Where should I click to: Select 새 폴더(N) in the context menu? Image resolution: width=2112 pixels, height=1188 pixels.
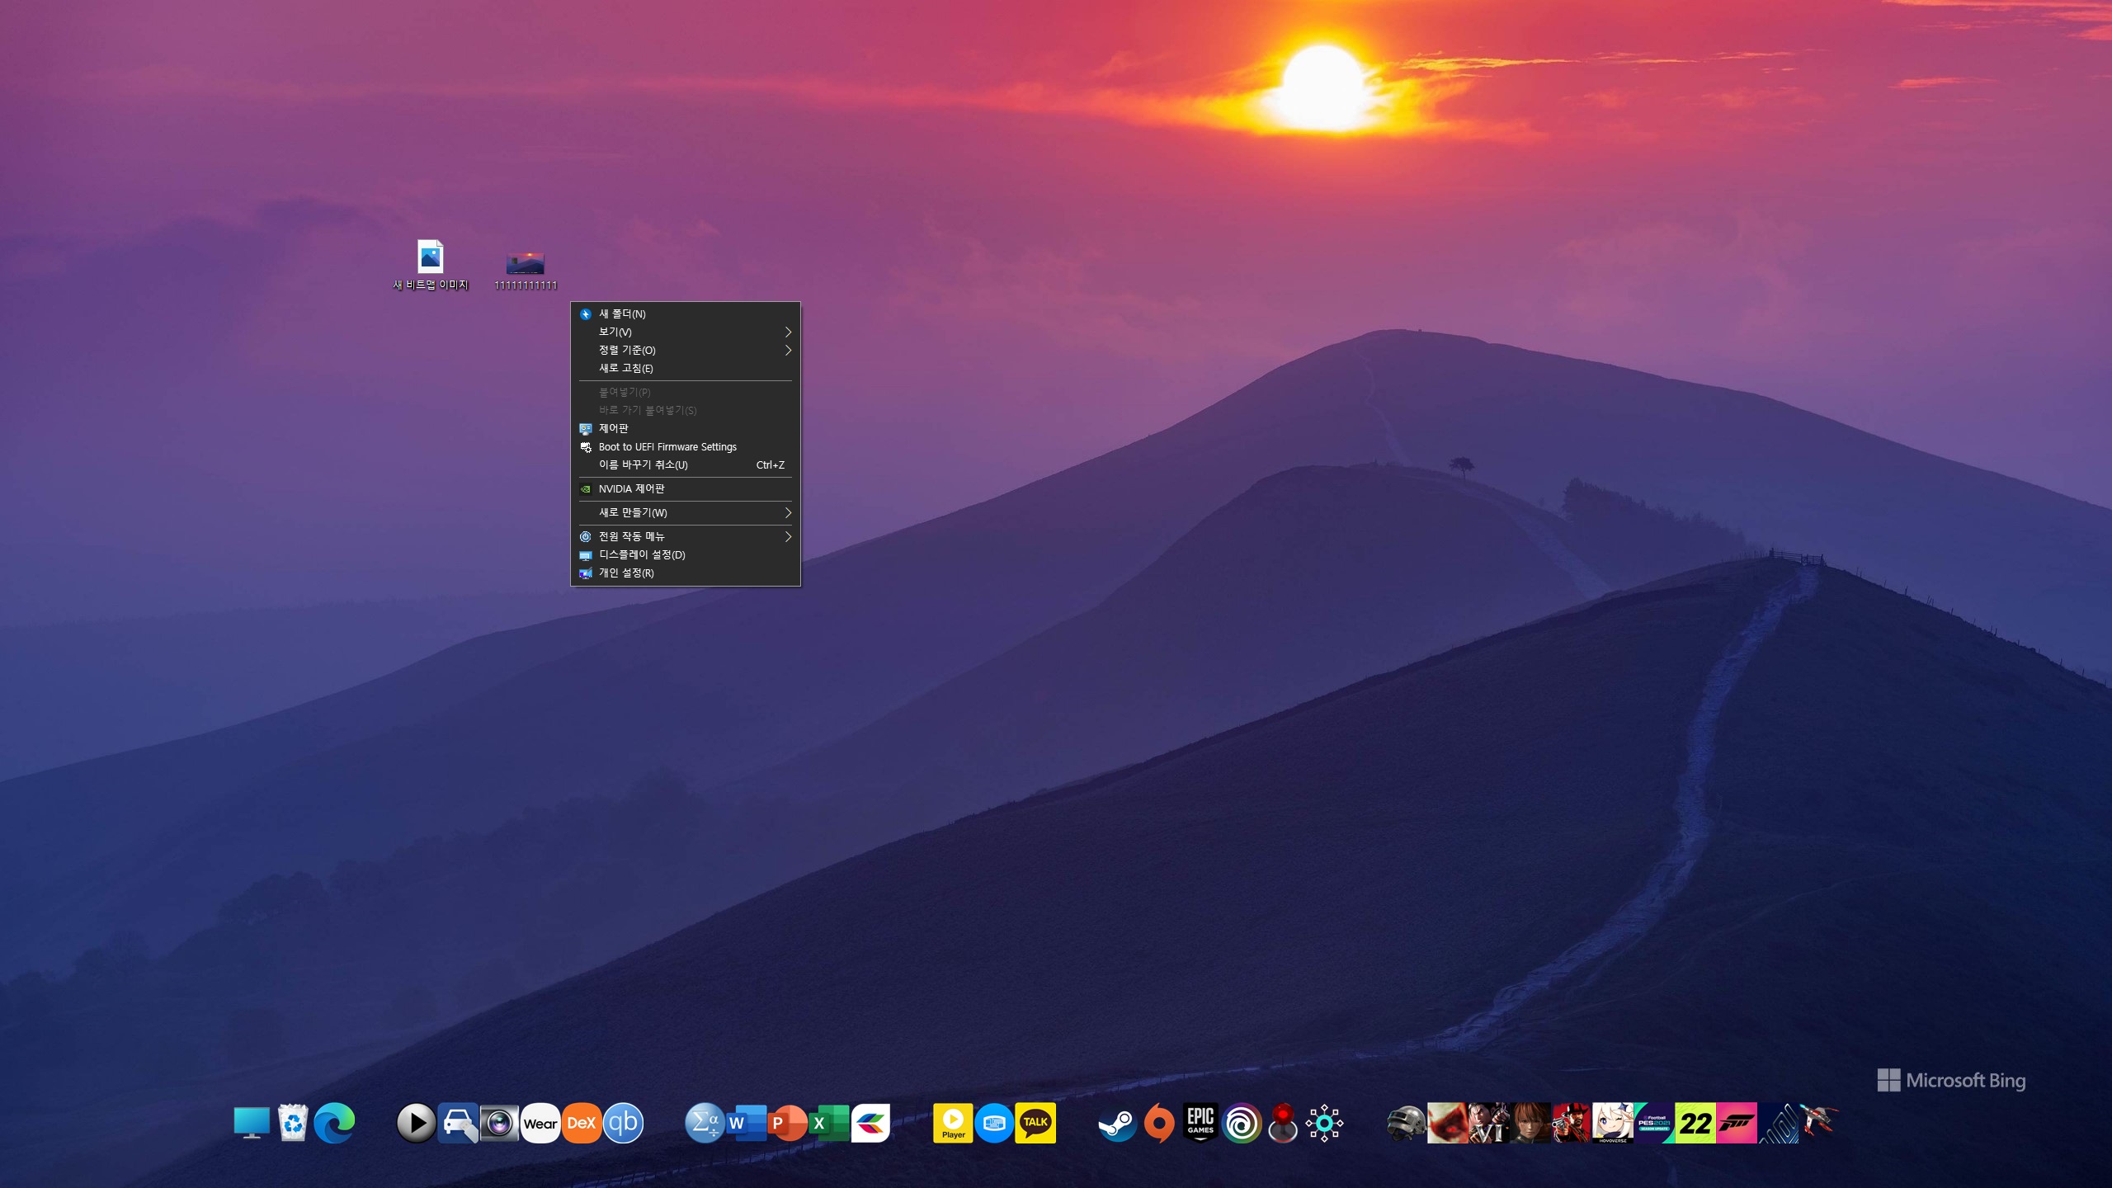[x=686, y=313]
